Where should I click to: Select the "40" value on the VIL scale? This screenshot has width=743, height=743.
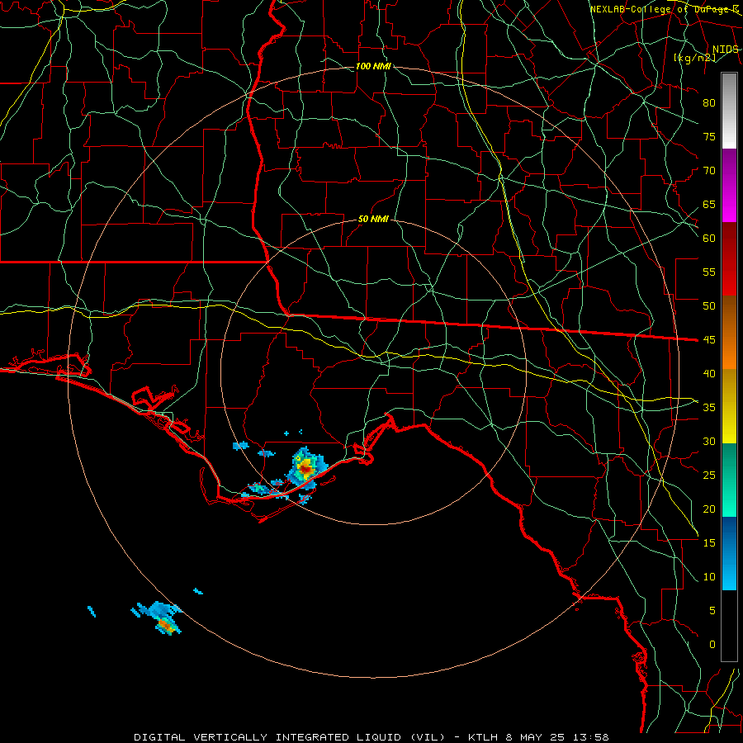click(709, 373)
